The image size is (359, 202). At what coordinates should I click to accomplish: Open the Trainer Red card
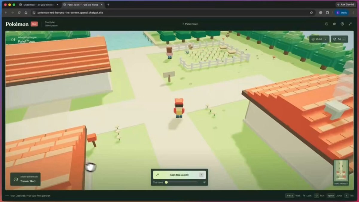[x=25, y=179]
